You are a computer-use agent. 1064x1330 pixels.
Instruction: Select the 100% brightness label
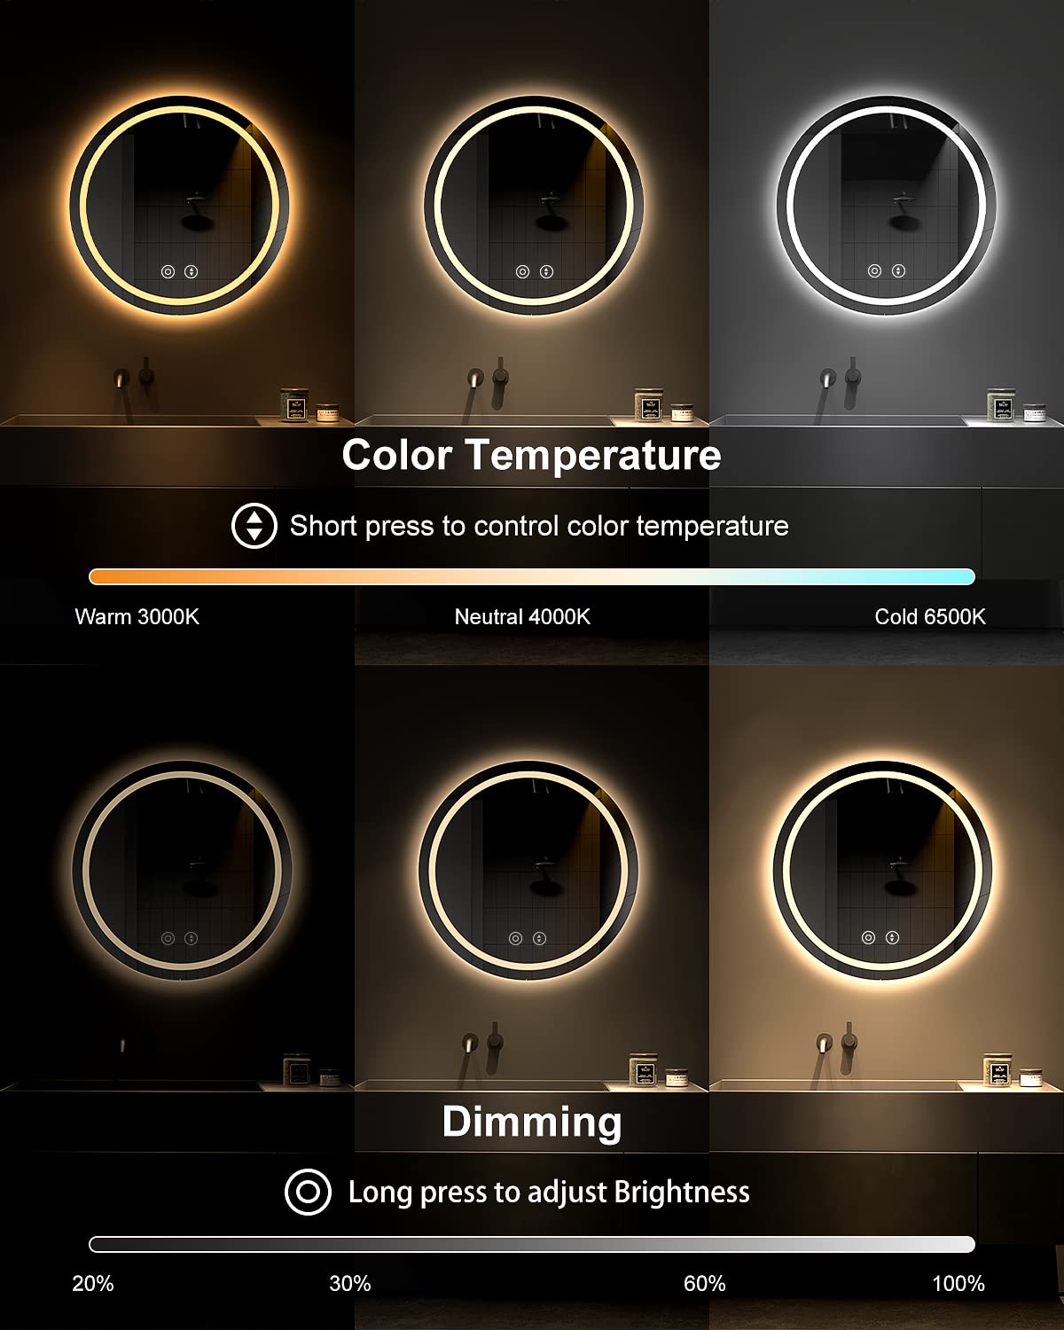point(958,1283)
